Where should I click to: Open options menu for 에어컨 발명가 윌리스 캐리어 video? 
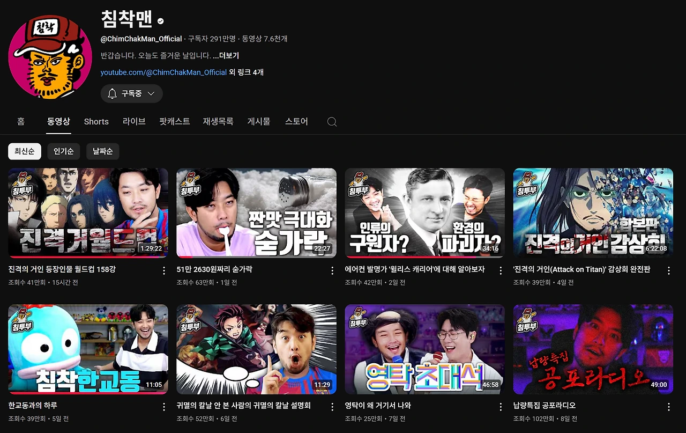point(501,271)
